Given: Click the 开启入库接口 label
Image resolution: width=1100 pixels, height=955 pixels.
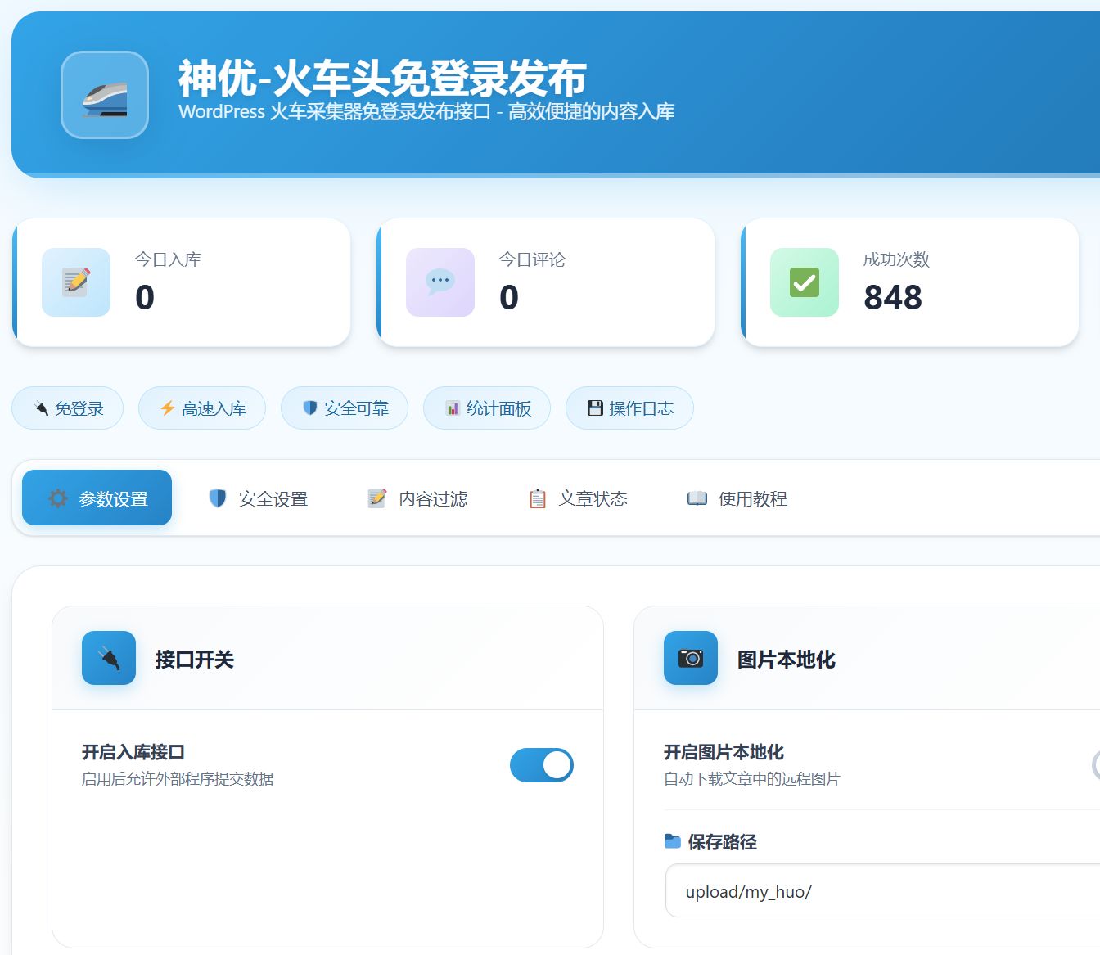Looking at the screenshot, I should click(x=133, y=752).
